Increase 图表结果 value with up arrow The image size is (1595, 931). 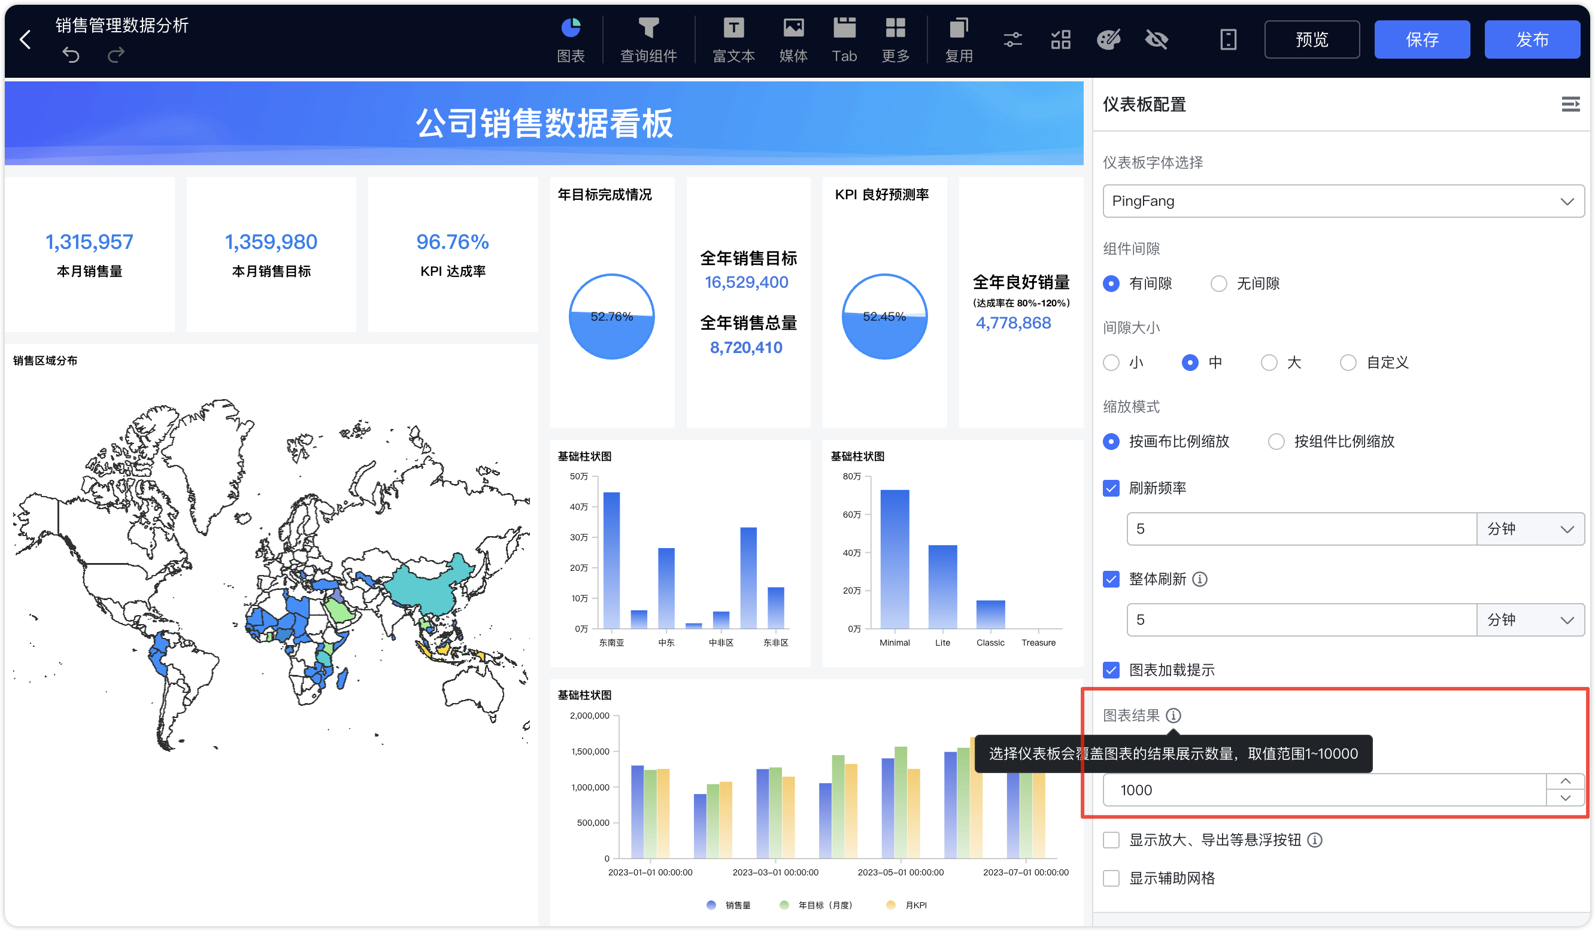tap(1565, 782)
